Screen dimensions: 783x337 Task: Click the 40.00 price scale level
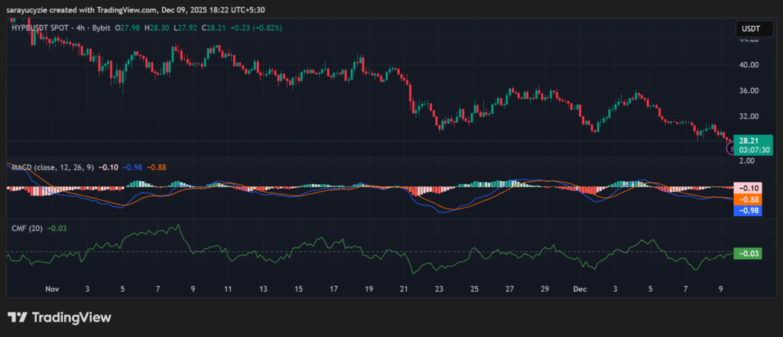coord(748,65)
